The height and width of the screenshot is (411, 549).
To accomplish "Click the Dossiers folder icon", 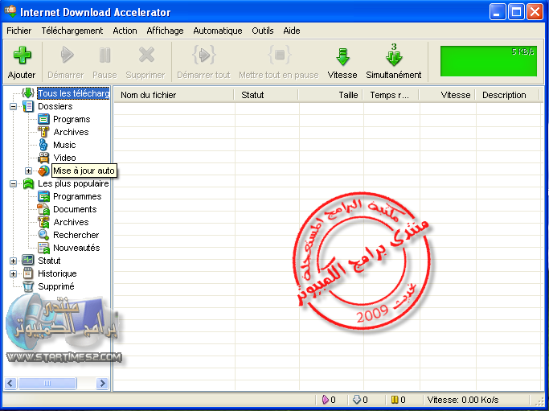I will tap(28, 106).
